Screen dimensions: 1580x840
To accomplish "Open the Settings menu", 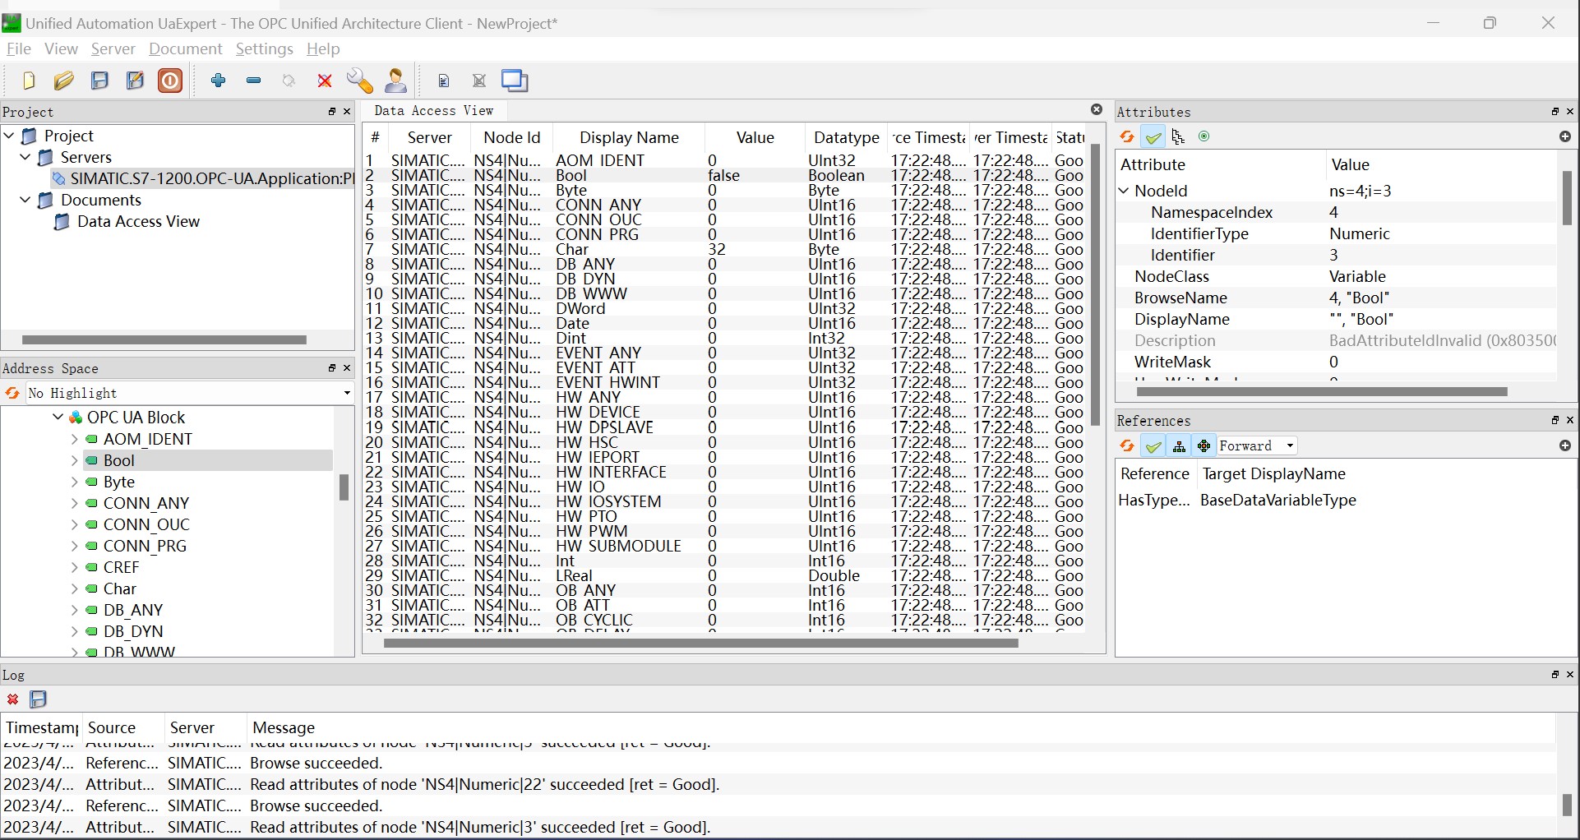I will [264, 49].
